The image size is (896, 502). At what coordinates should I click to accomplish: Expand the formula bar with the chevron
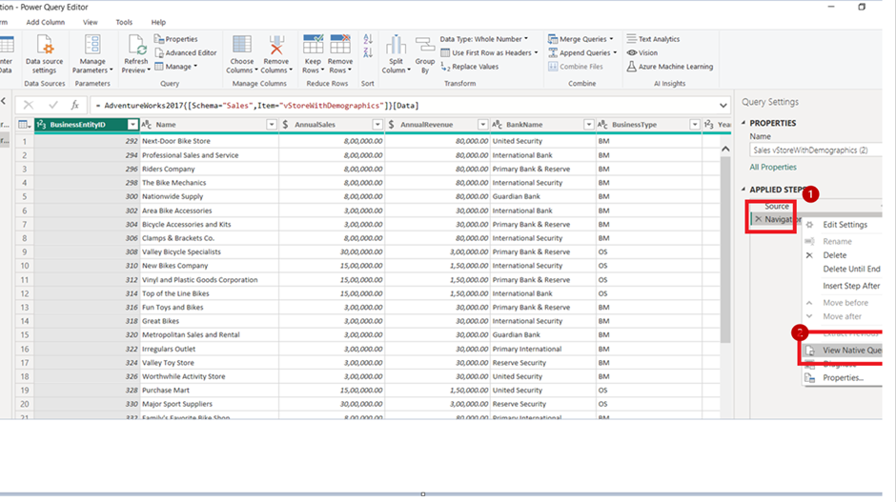[x=723, y=105]
